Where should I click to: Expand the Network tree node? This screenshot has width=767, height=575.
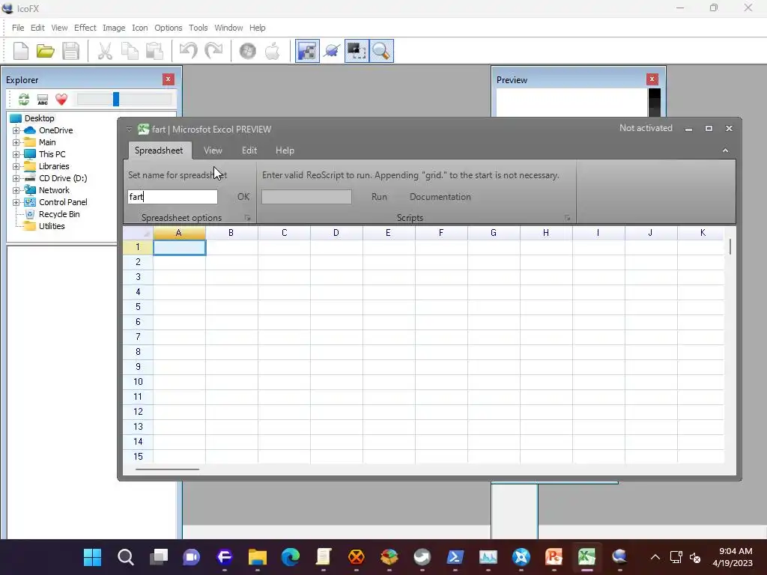point(16,190)
